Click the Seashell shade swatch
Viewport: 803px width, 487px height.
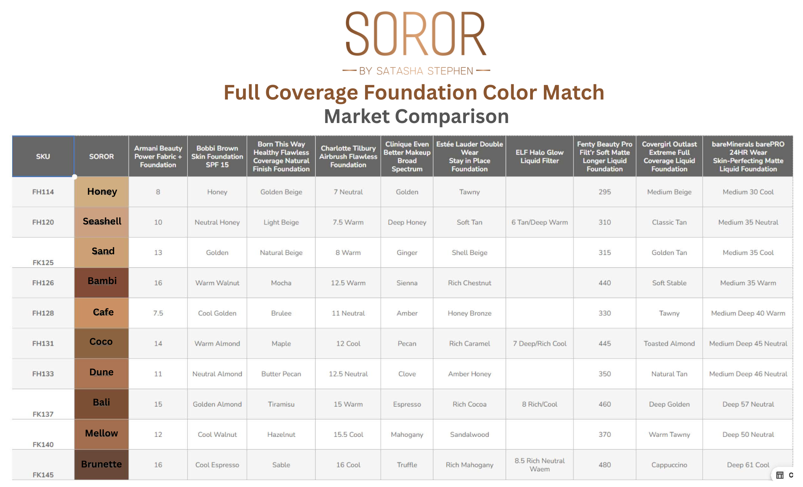click(x=102, y=222)
